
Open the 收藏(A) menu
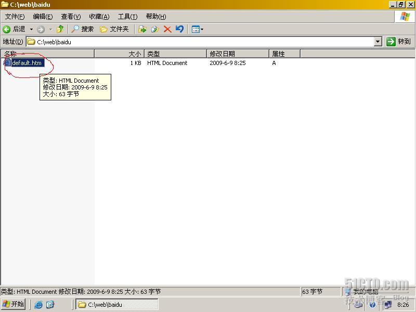(99, 17)
